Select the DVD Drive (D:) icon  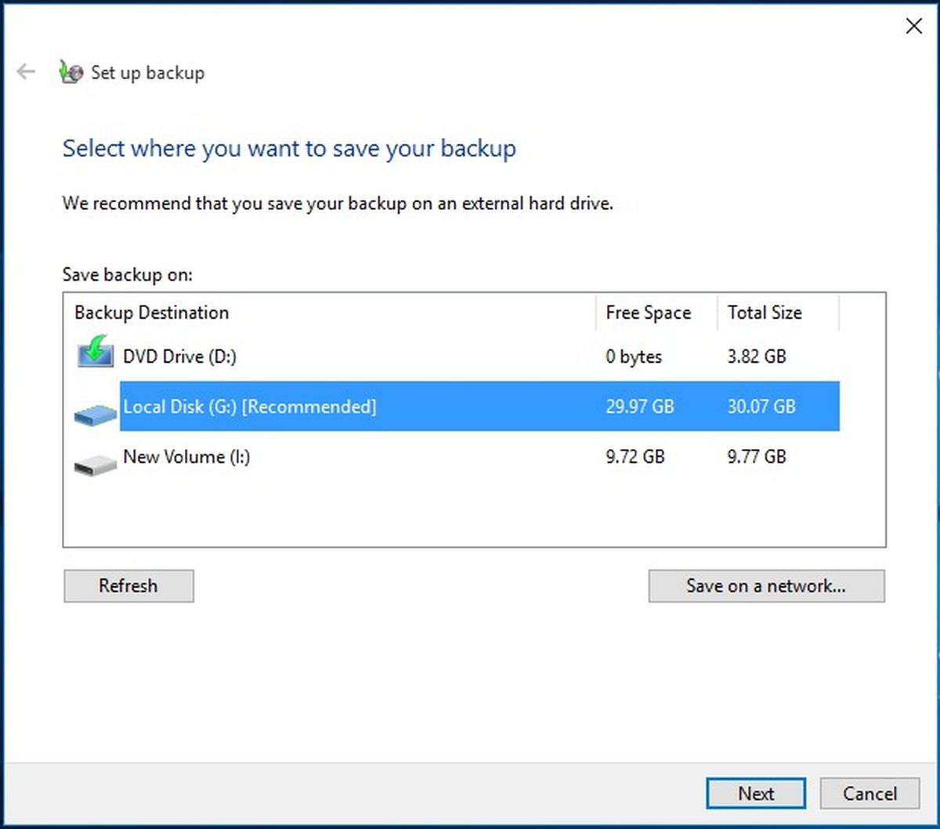coord(96,352)
